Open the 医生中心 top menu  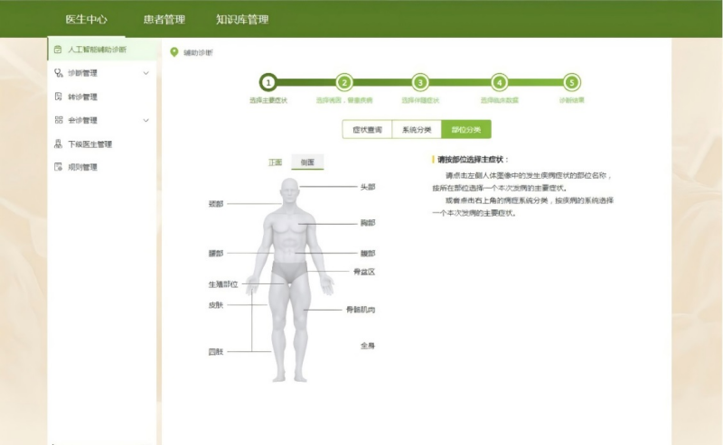(x=86, y=19)
